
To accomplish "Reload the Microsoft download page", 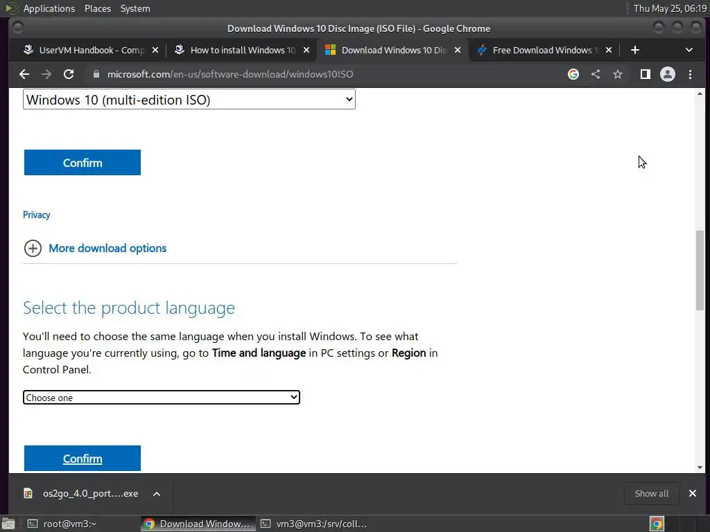I will tap(69, 74).
